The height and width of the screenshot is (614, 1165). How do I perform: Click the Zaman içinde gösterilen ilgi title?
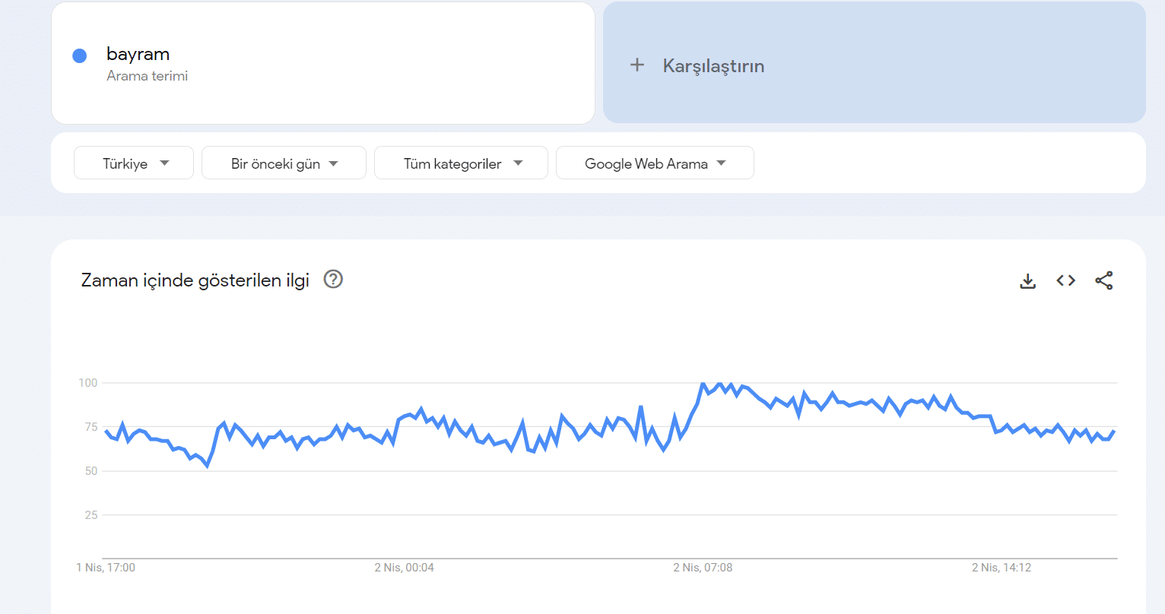tap(194, 280)
